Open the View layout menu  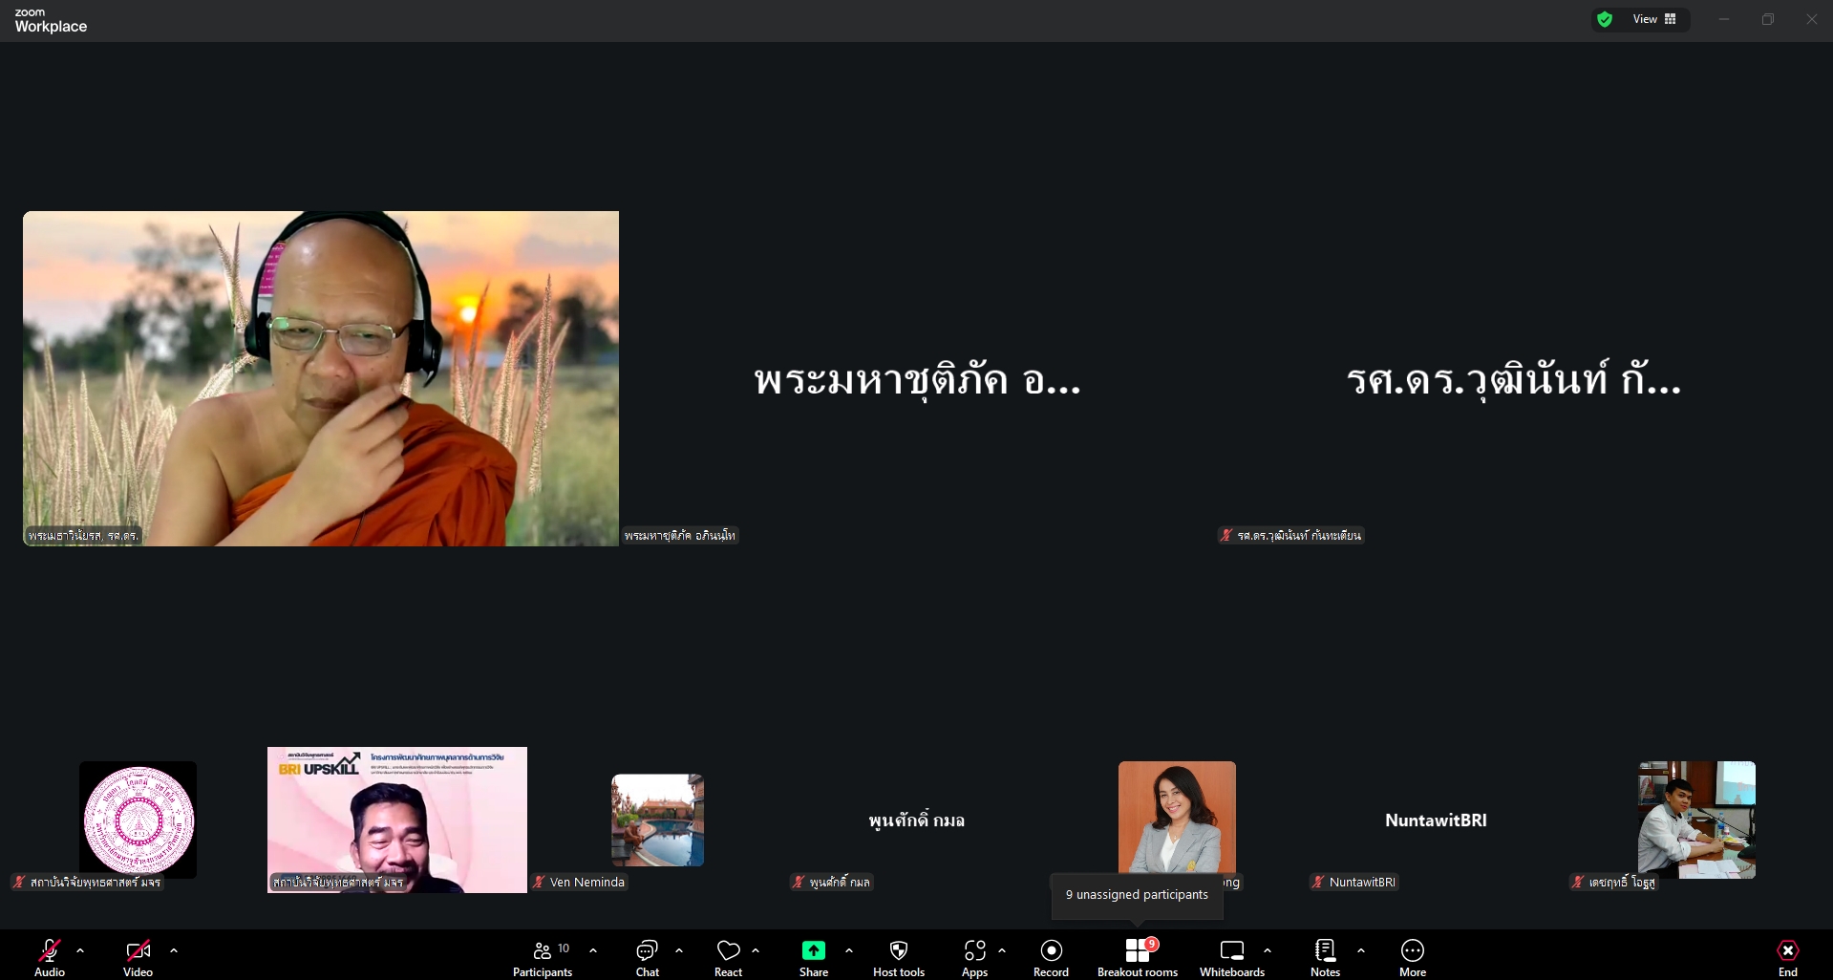pyautogui.click(x=1654, y=19)
